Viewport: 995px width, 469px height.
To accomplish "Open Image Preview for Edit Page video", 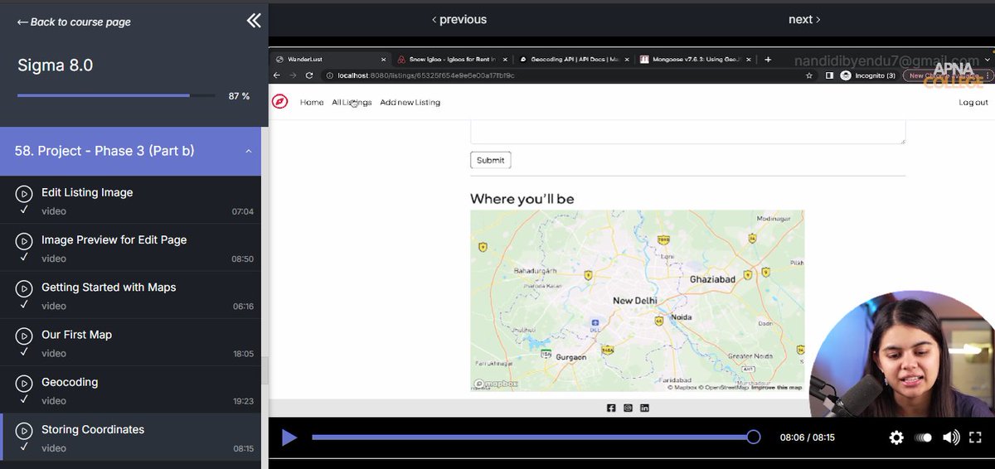I will 130,248.
